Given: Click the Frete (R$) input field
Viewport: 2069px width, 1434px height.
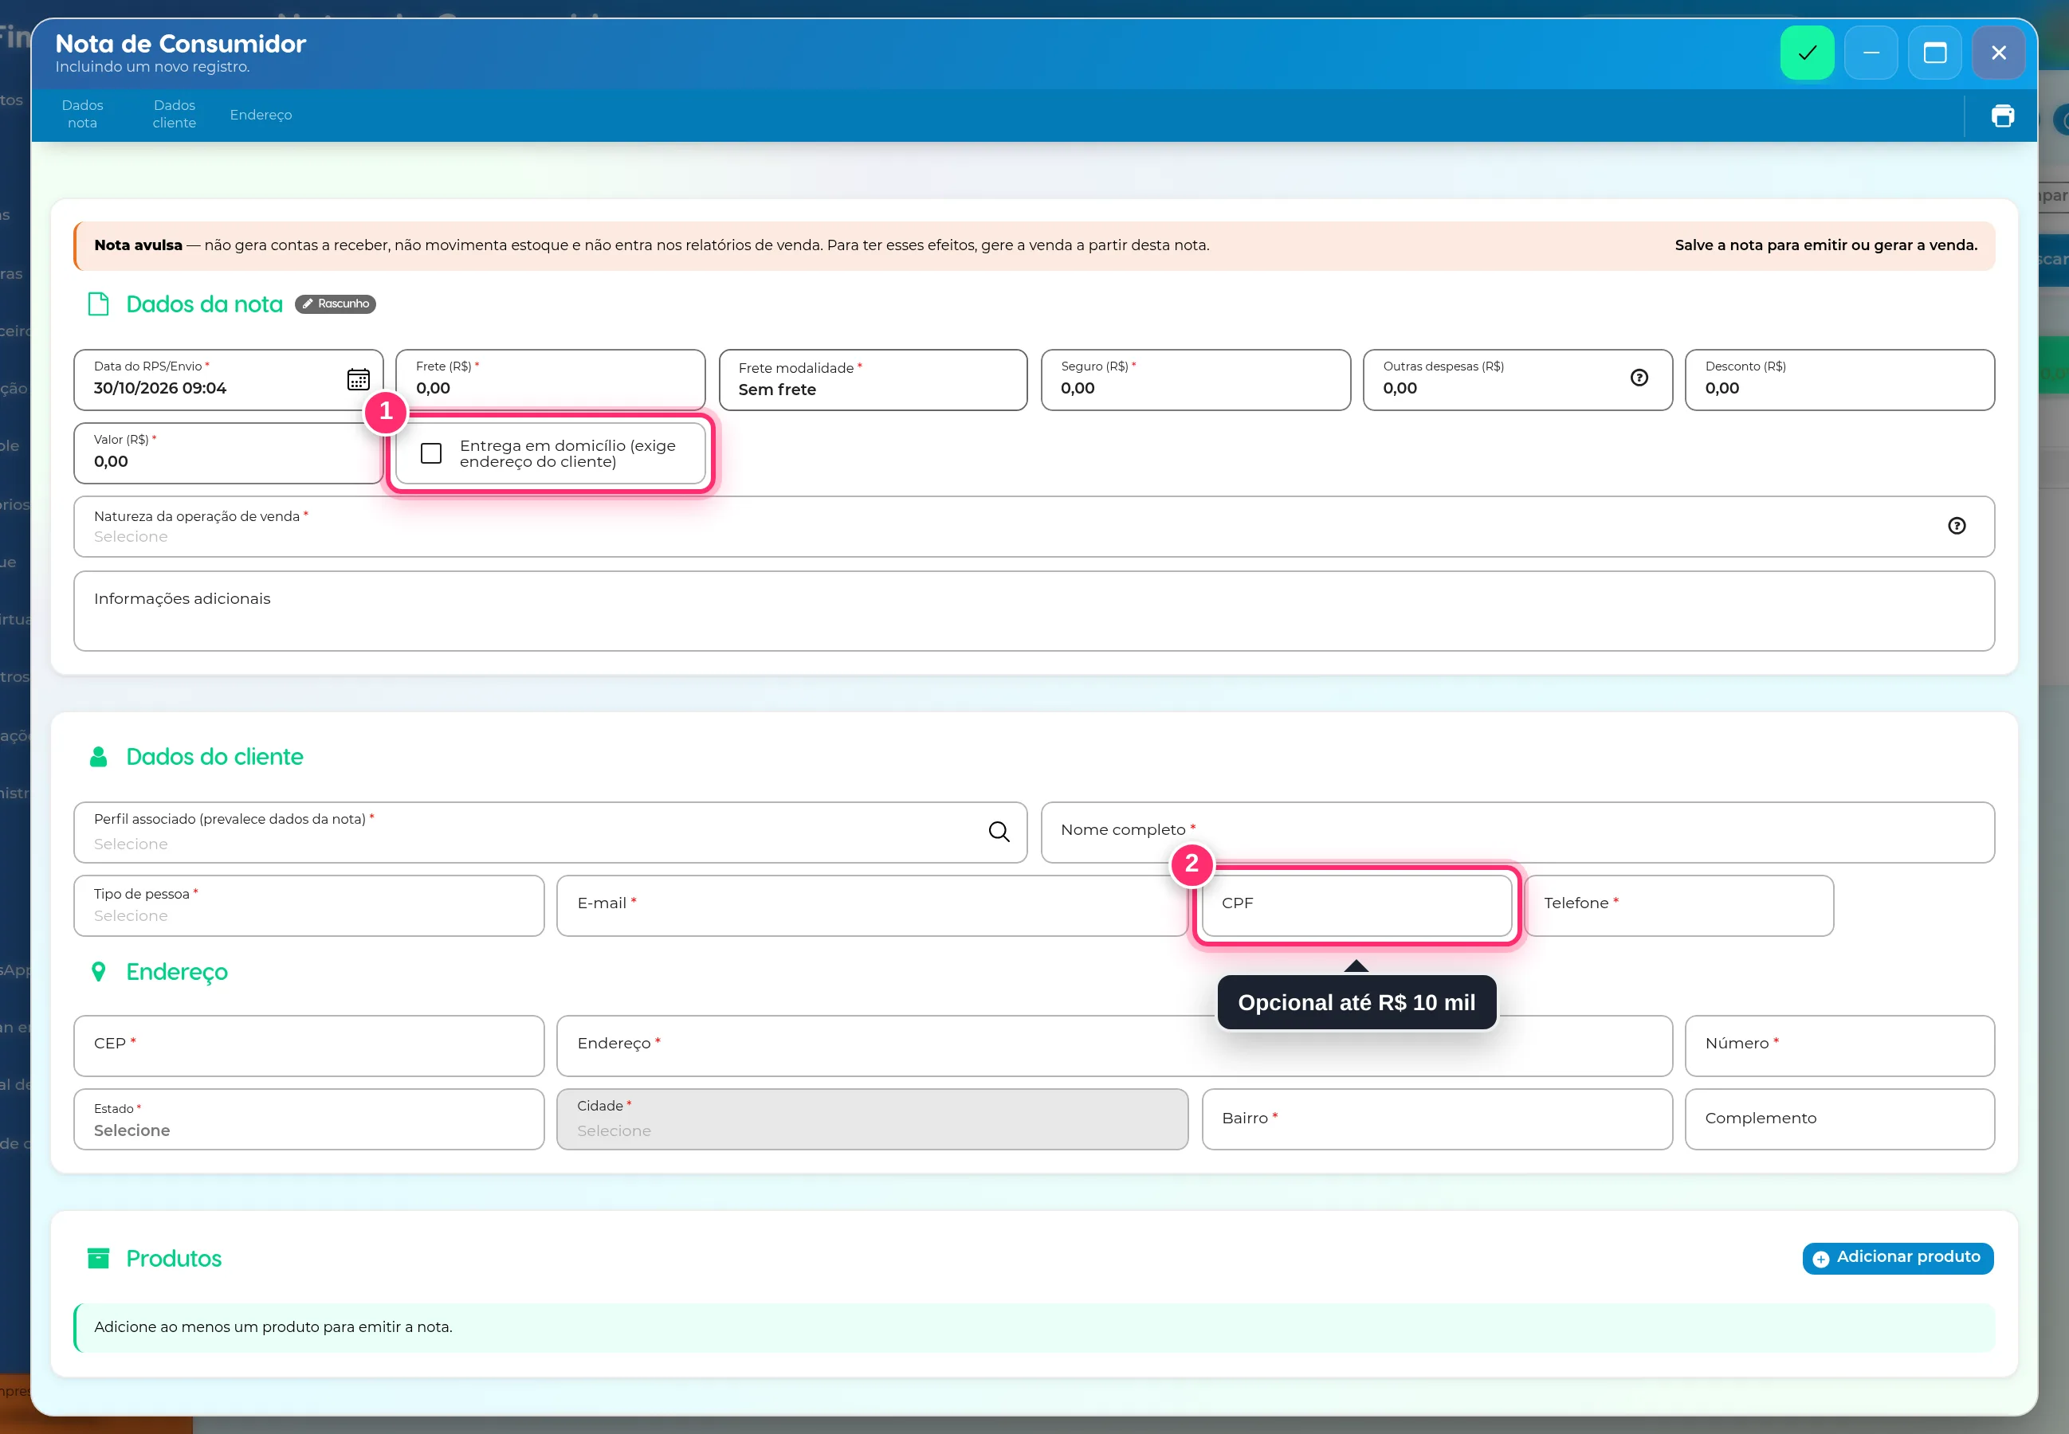Looking at the screenshot, I should tap(550, 380).
